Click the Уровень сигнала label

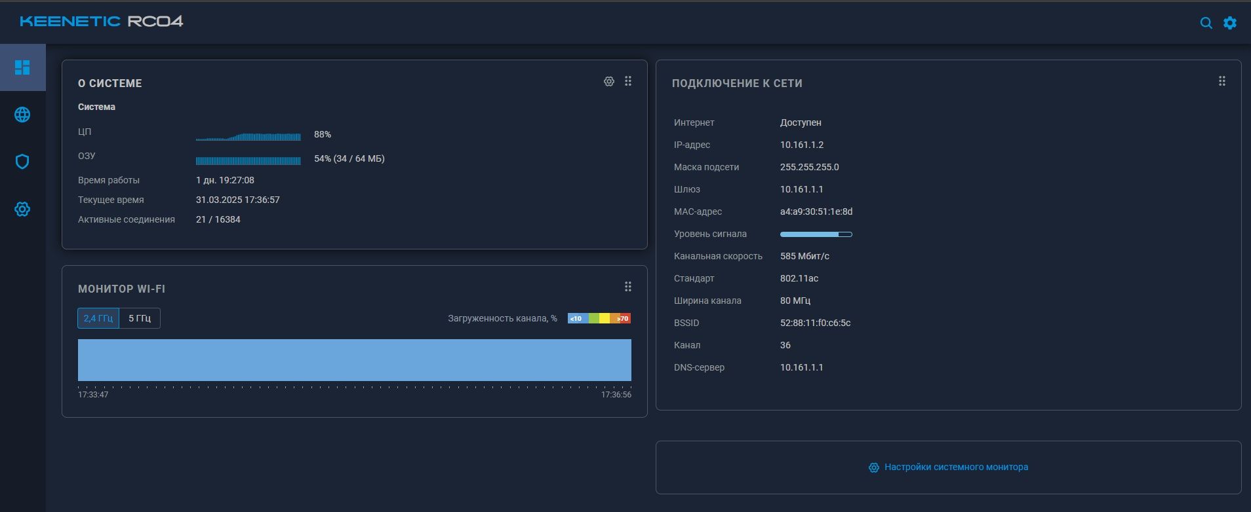[710, 234]
